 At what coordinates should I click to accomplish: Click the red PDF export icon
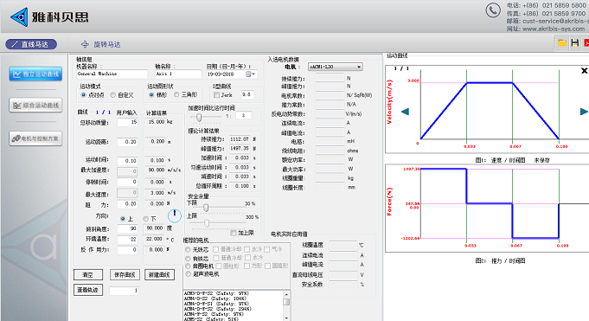586,43
